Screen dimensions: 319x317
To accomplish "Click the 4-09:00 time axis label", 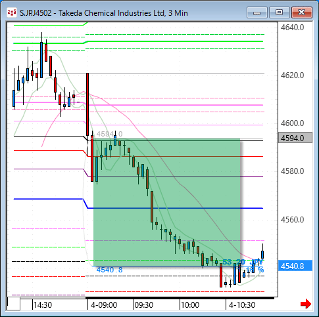I will tap(104, 305).
